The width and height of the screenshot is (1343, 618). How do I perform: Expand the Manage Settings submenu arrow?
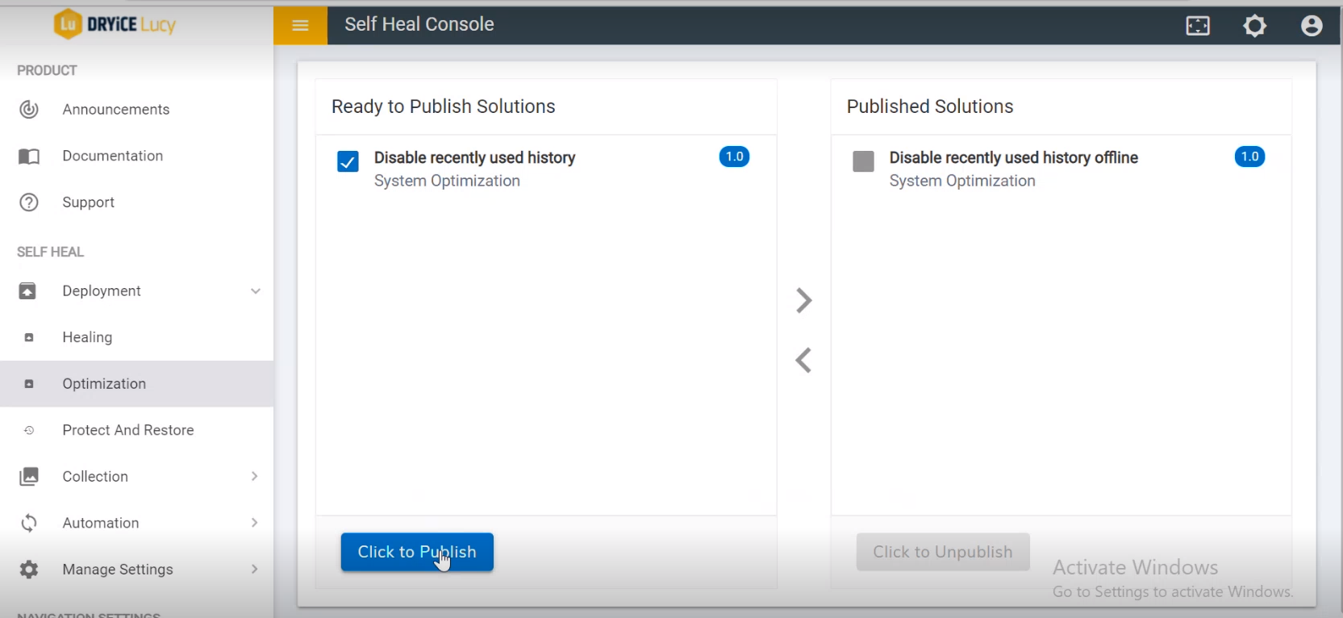pyautogui.click(x=255, y=570)
